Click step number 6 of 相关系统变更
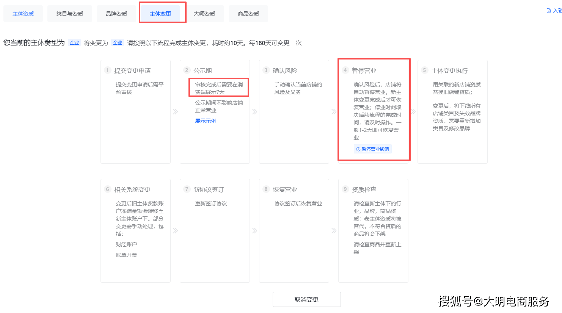The width and height of the screenshot is (562, 313). (107, 189)
